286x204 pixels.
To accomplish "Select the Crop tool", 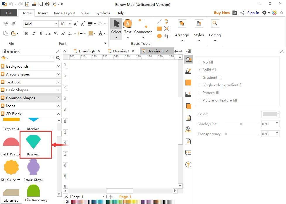I will (166, 36).
